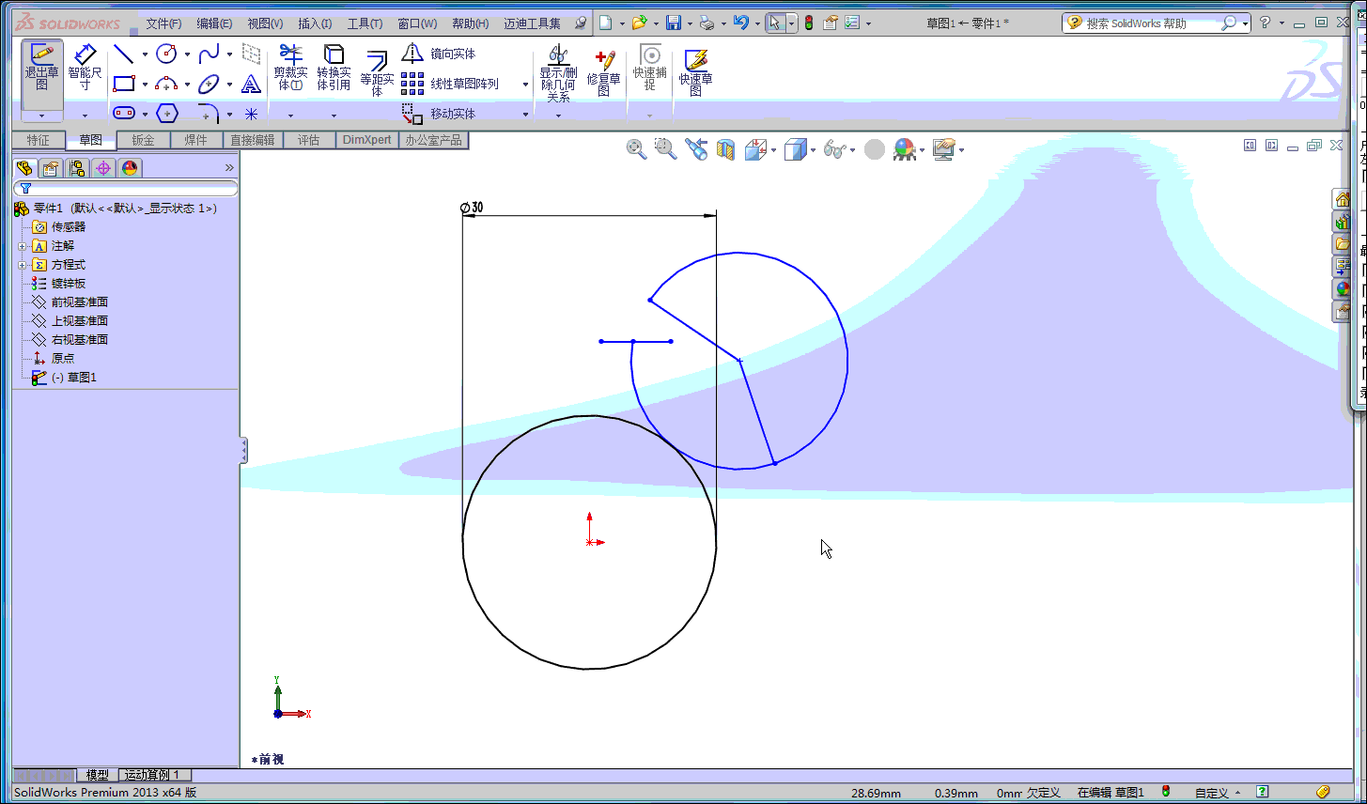Select the Corner Rectangle tool
The height and width of the screenshot is (804, 1367).
(x=123, y=85)
